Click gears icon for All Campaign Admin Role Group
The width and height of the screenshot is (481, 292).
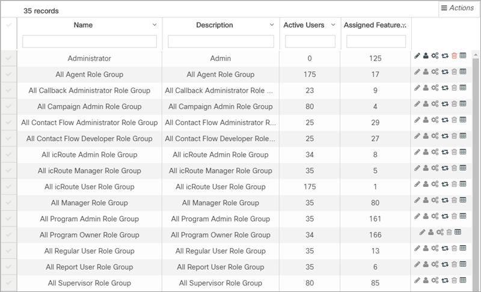(435, 104)
